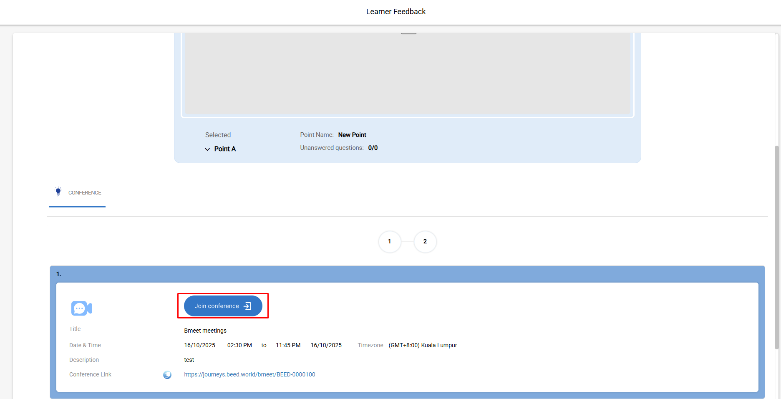Click the Unanswered questions 0/0 count
781x399 pixels.
[x=373, y=148]
